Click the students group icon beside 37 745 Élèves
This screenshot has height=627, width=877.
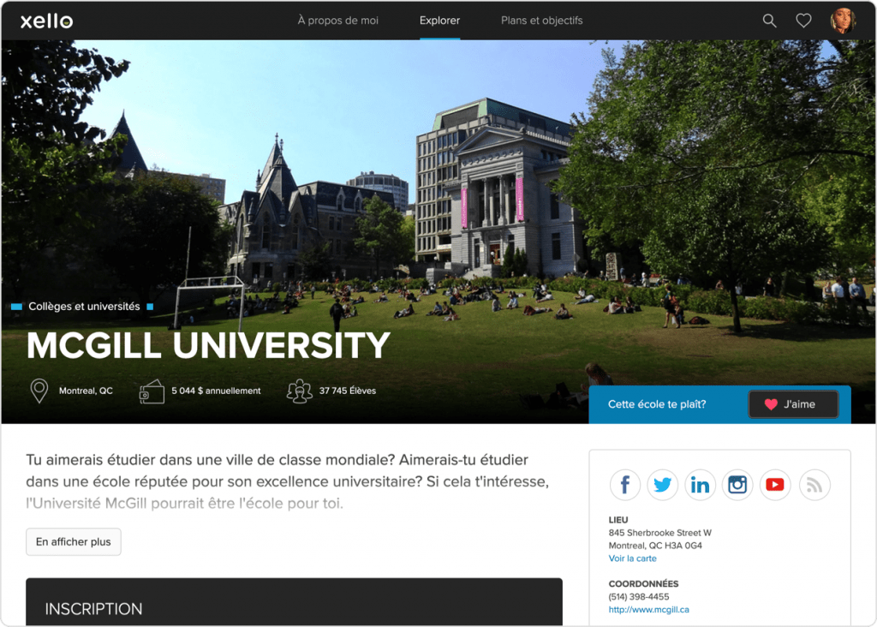coord(300,391)
